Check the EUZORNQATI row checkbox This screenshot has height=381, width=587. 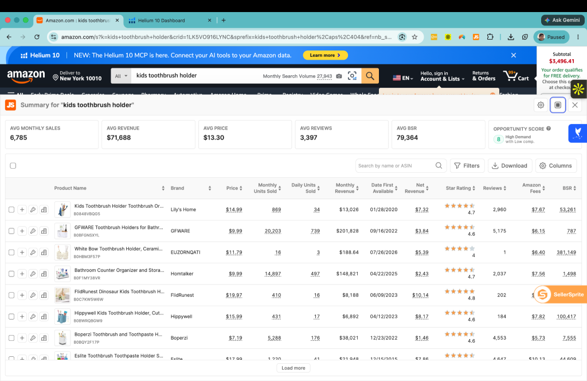click(x=11, y=252)
